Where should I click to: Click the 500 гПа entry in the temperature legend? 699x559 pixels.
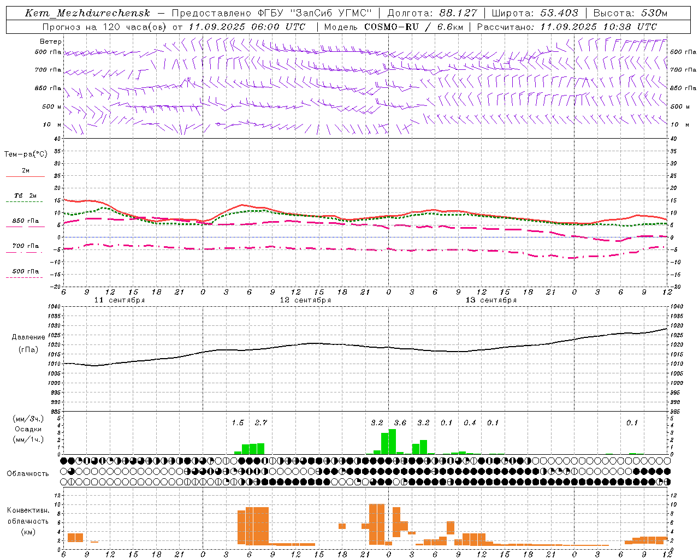[x=26, y=271]
